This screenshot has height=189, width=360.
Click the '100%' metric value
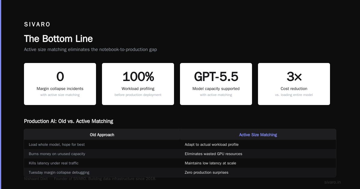[138, 77]
